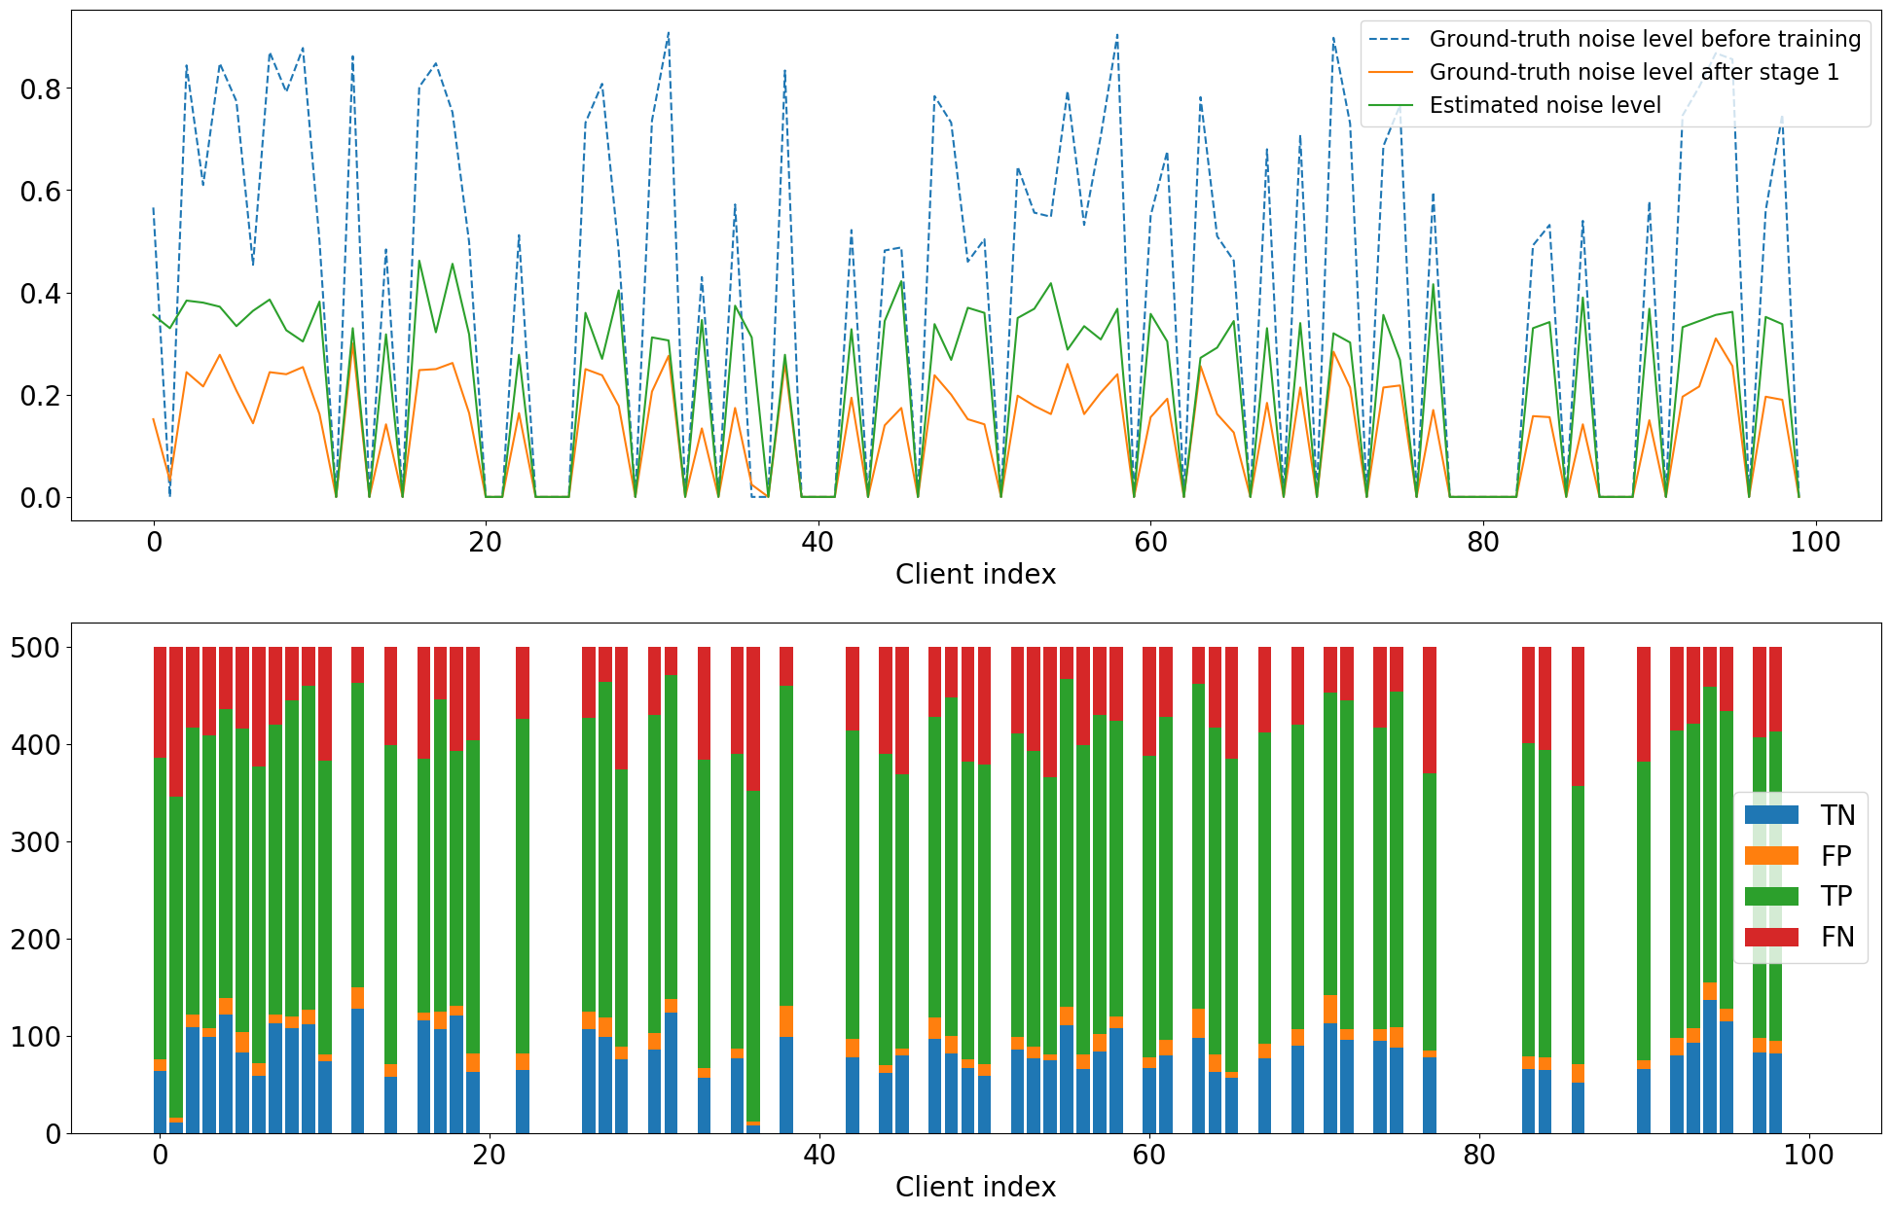This screenshot has height=1212, width=1890.
Task: Click the bottom chart 'Client index' axis label
Action: pos(975,1187)
